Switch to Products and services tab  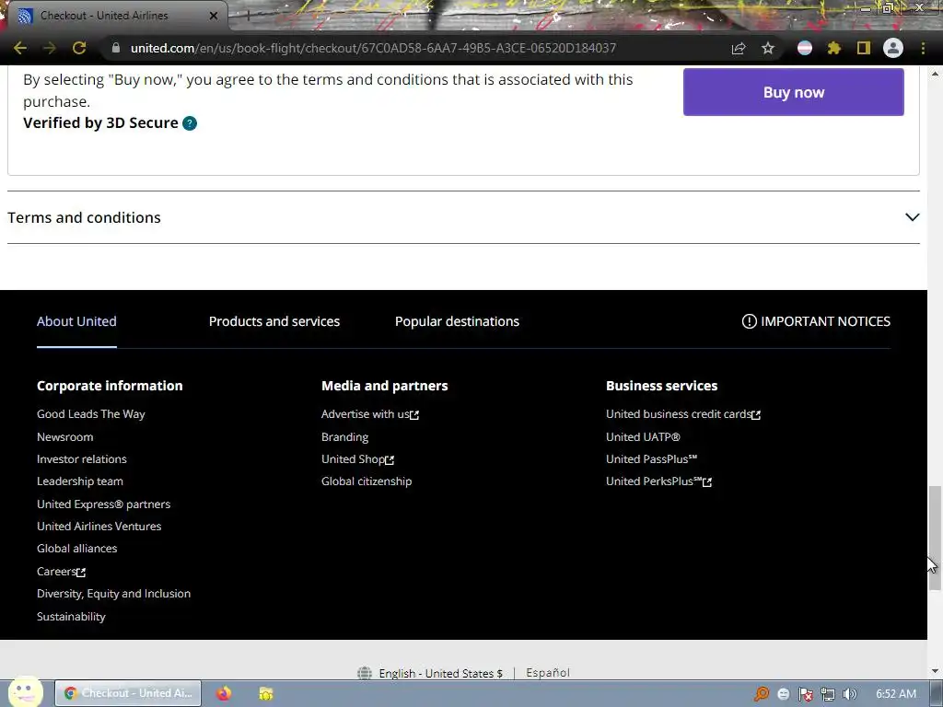pos(274,321)
